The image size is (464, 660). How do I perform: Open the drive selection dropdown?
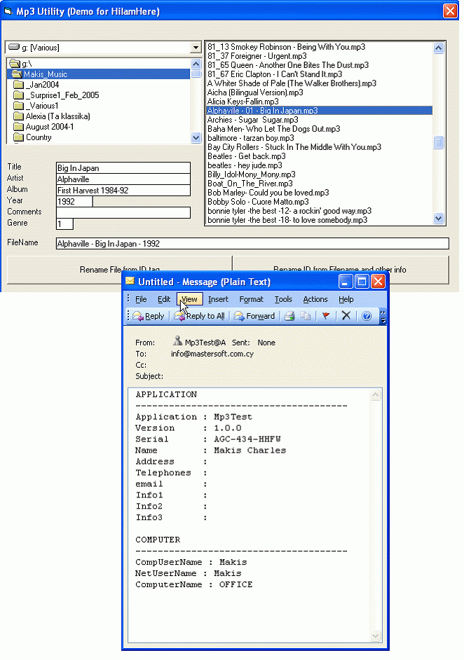tap(196, 48)
